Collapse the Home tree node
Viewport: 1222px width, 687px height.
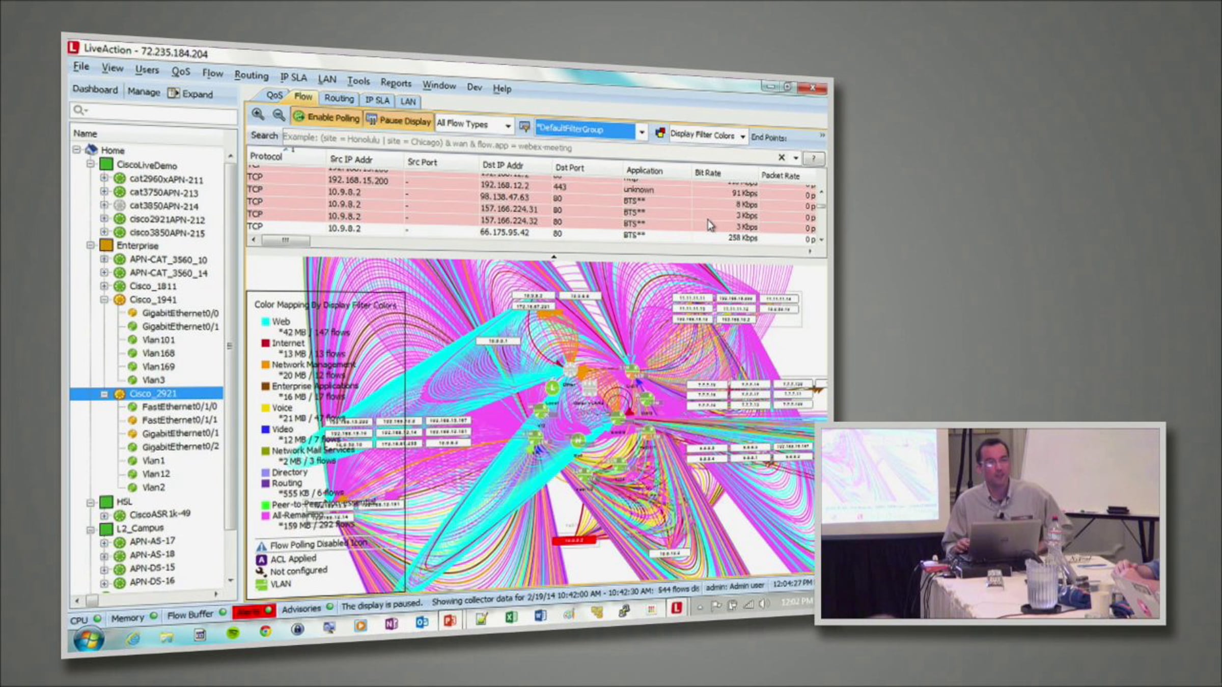[x=76, y=150]
